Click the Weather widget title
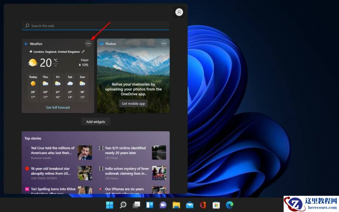 (36, 44)
